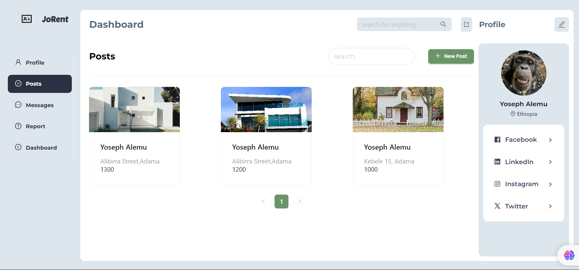Expand the Facebook row chevron
The width and height of the screenshot is (579, 270).
coord(550,140)
